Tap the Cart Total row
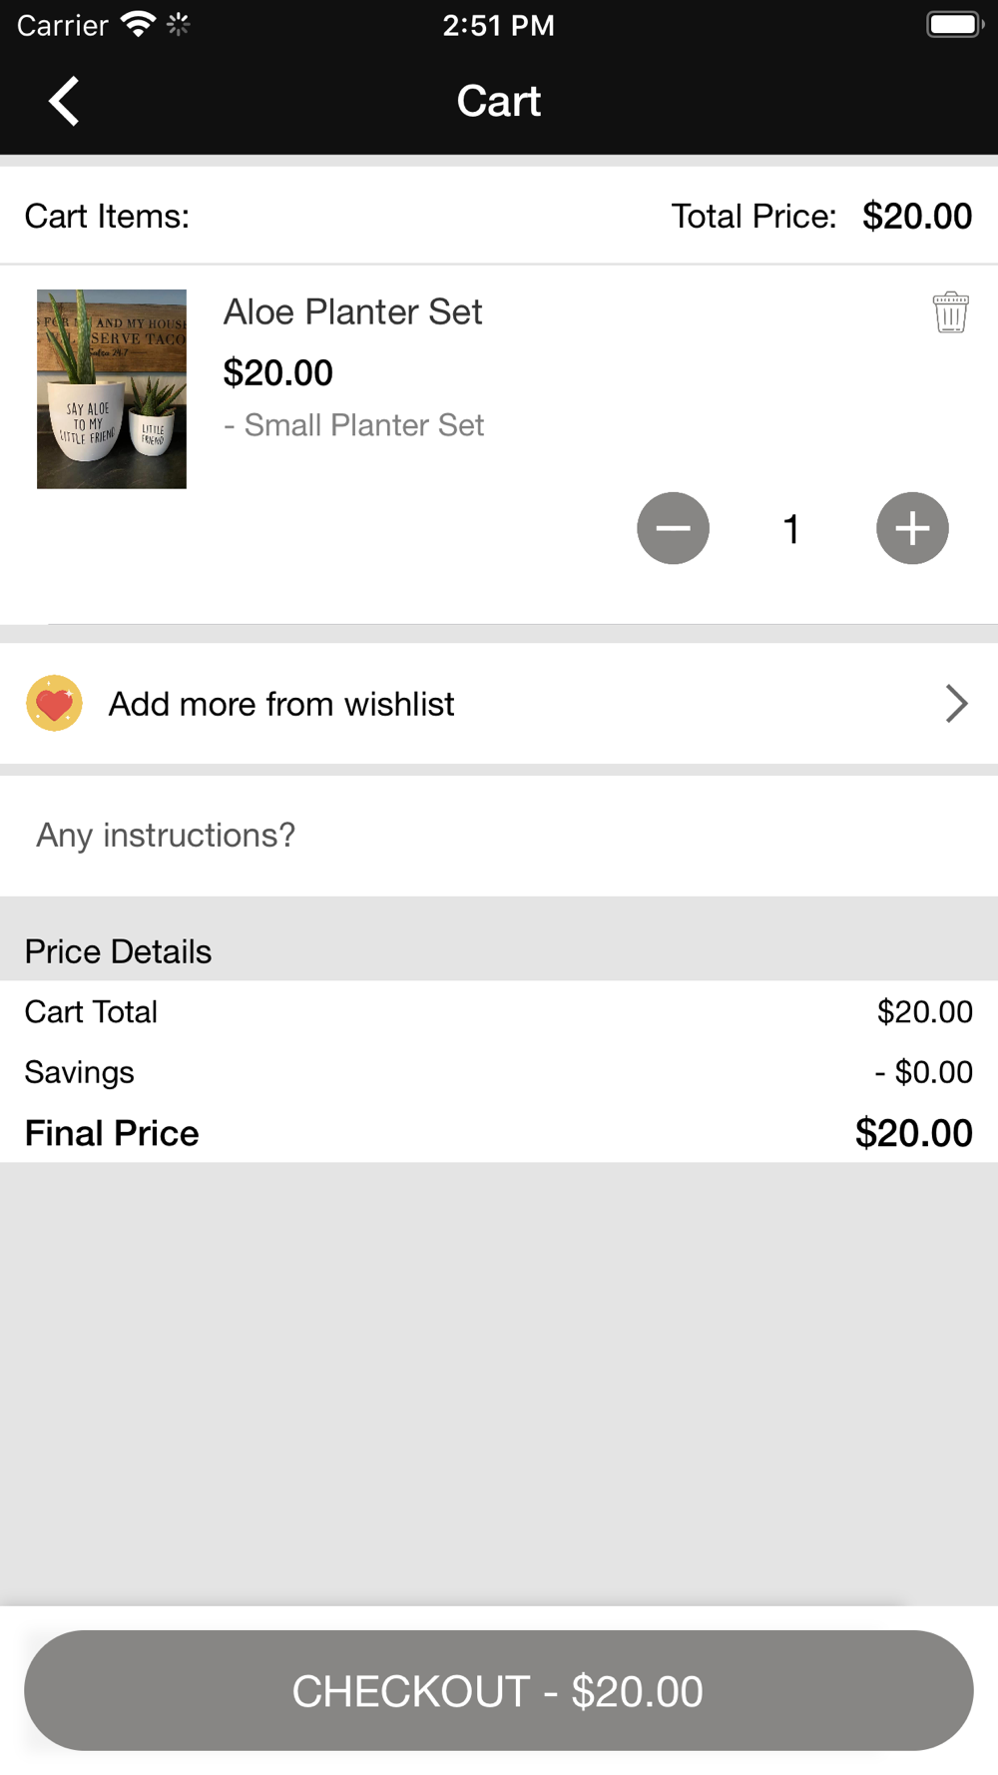The width and height of the screenshot is (998, 1775). [499, 1012]
